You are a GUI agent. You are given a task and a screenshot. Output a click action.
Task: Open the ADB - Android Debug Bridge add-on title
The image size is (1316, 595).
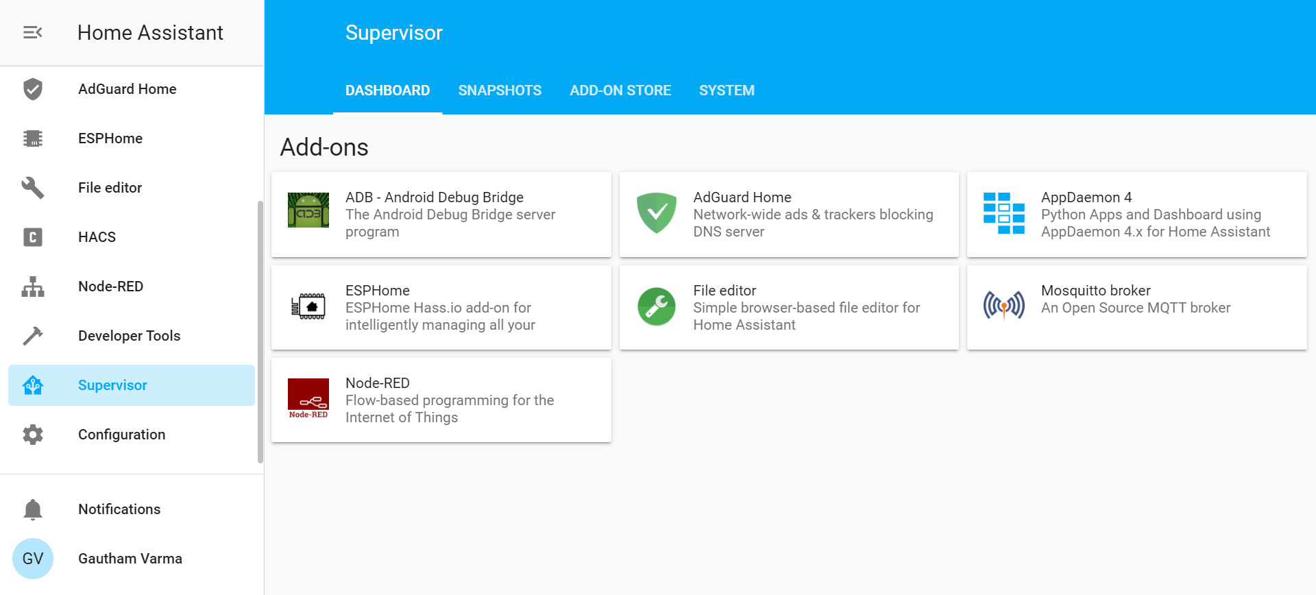(435, 197)
